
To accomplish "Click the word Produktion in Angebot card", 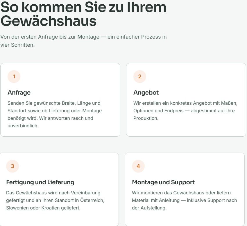I will tap(146, 118).
